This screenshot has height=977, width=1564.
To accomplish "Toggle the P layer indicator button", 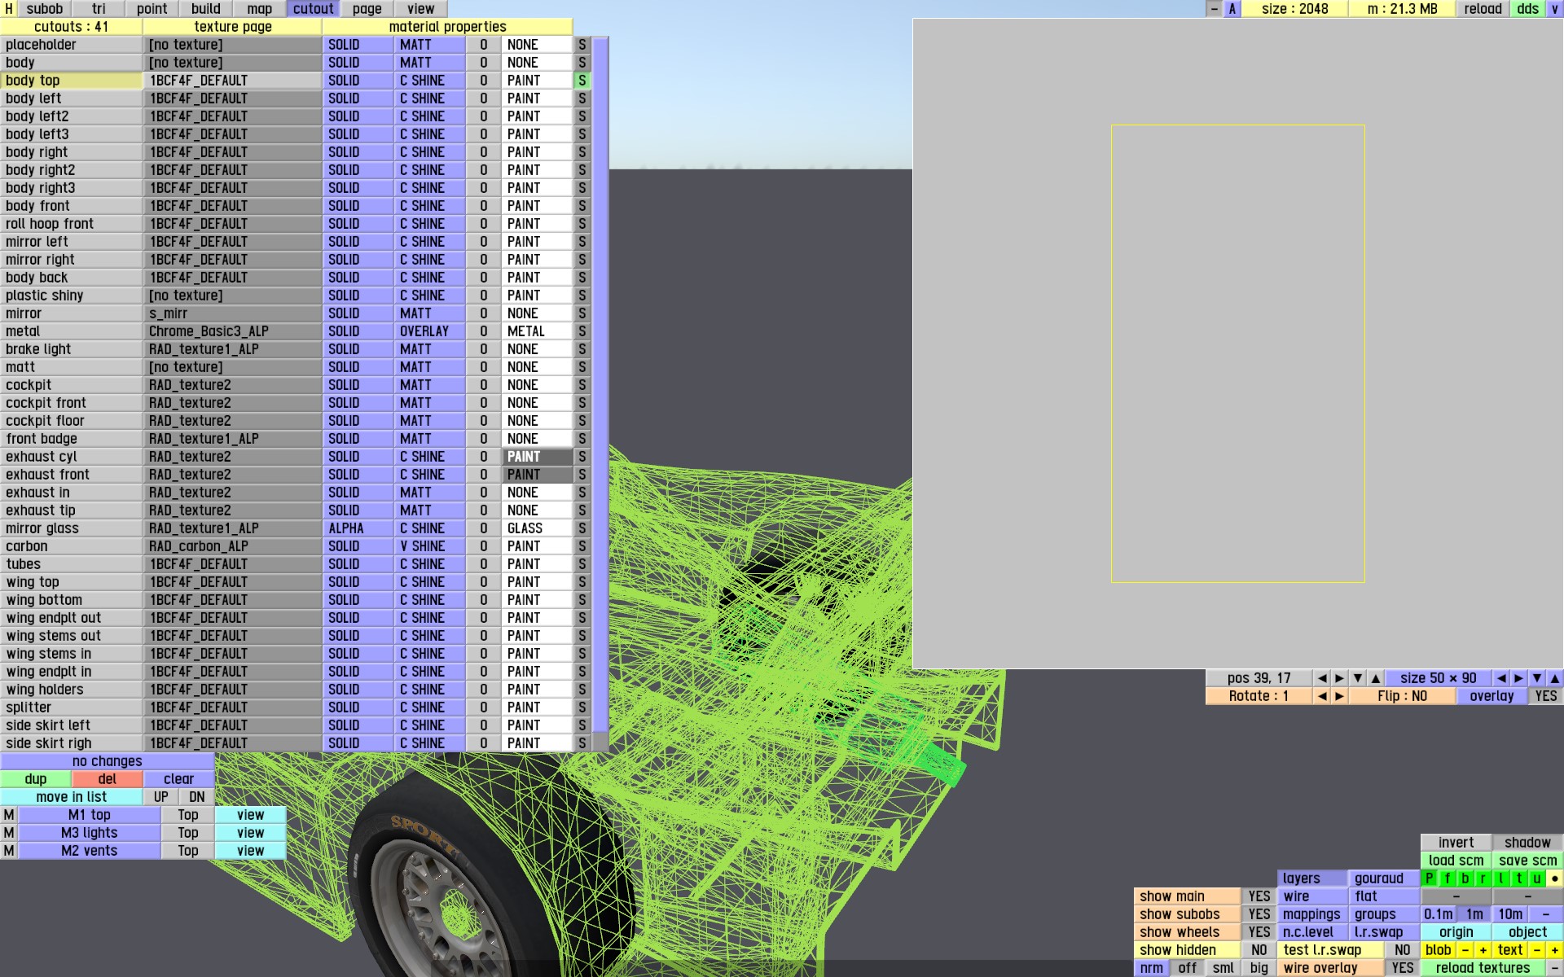I will 1429,878.
